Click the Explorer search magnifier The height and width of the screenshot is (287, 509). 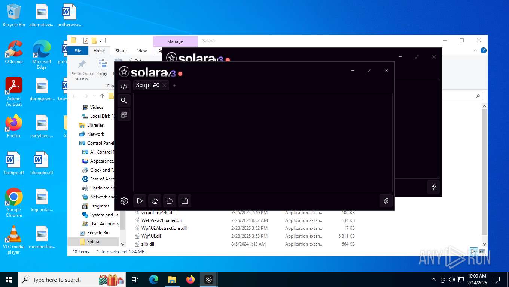tap(478, 96)
